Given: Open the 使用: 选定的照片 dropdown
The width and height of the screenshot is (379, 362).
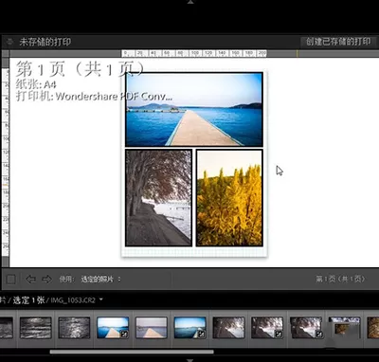Looking at the screenshot, I should 100,280.
